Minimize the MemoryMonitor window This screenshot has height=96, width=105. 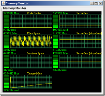point(92,3)
